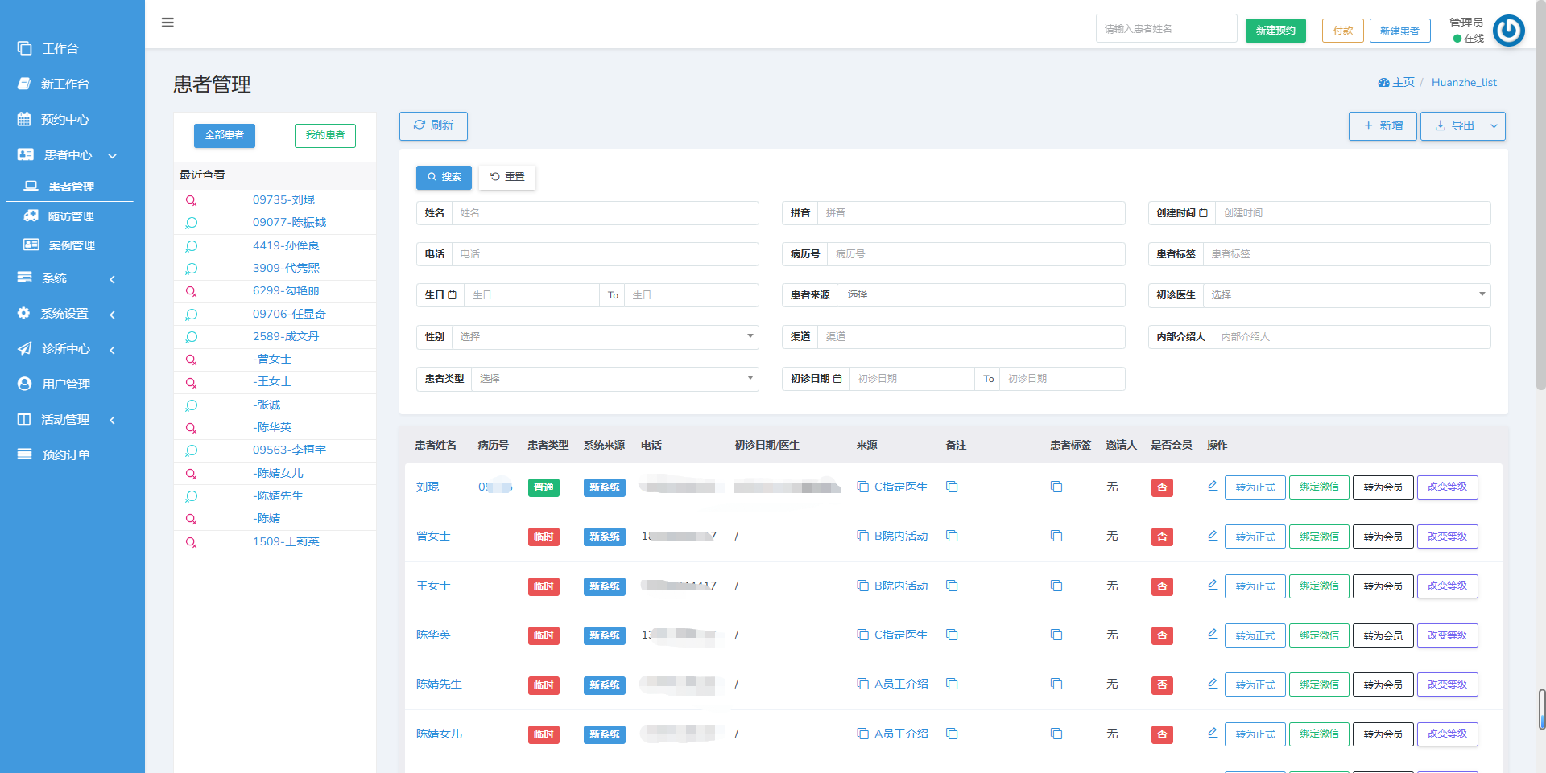Open recent patient 09735-刘琨

point(283,200)
